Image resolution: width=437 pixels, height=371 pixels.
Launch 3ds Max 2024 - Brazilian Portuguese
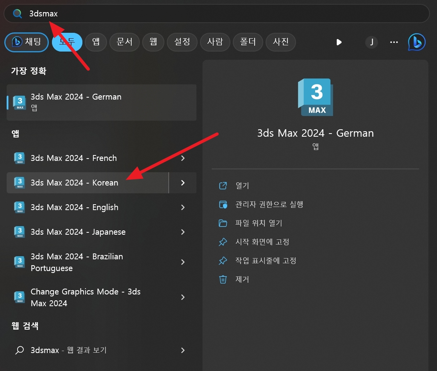87,262
